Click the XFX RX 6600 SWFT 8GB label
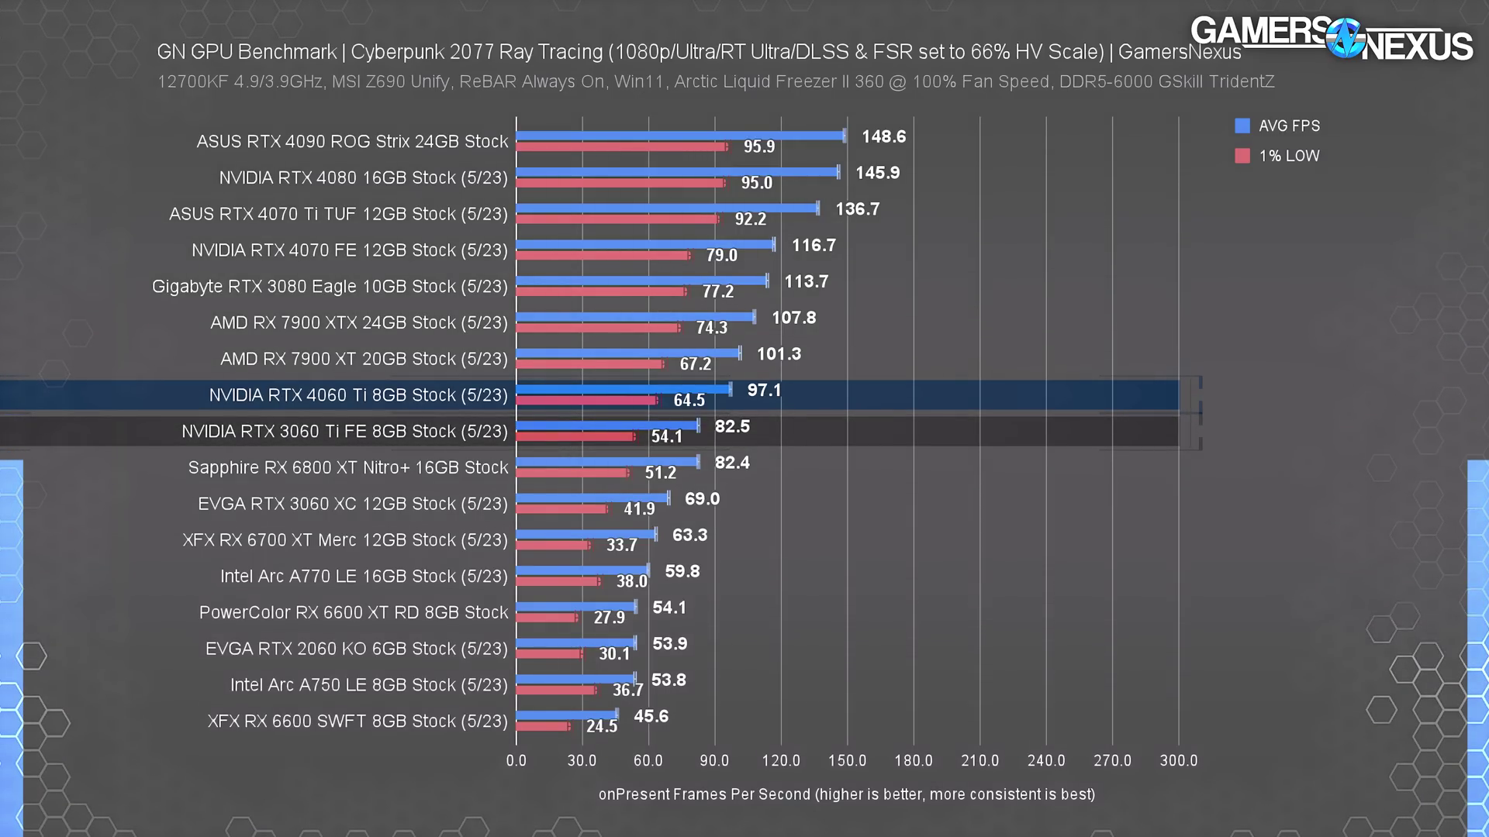 (357, 722)
